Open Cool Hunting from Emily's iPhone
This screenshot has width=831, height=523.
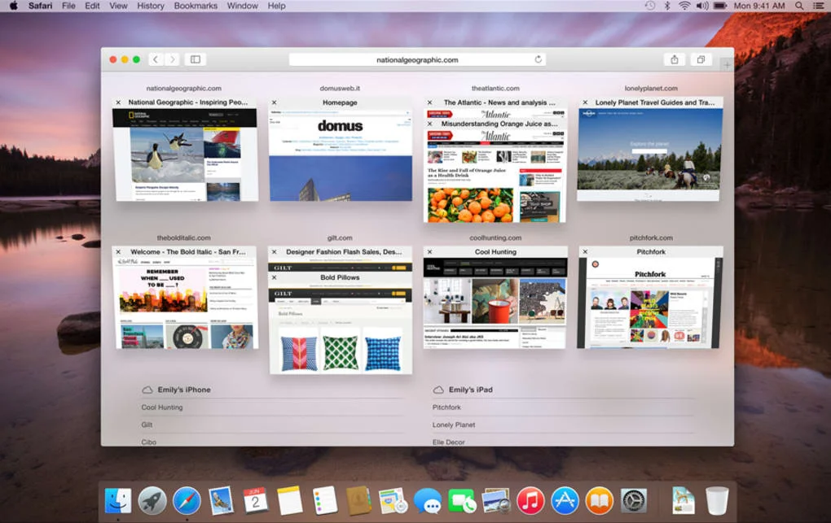coord(162,407)
